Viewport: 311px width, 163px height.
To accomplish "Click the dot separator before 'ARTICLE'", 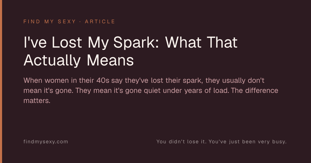I will (x=80, y=21).
